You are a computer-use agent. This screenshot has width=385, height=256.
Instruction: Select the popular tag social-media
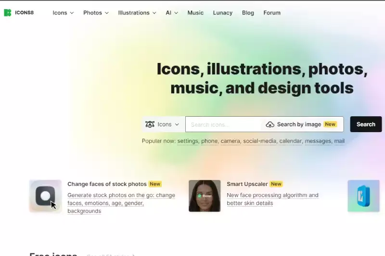coord(260,141)
